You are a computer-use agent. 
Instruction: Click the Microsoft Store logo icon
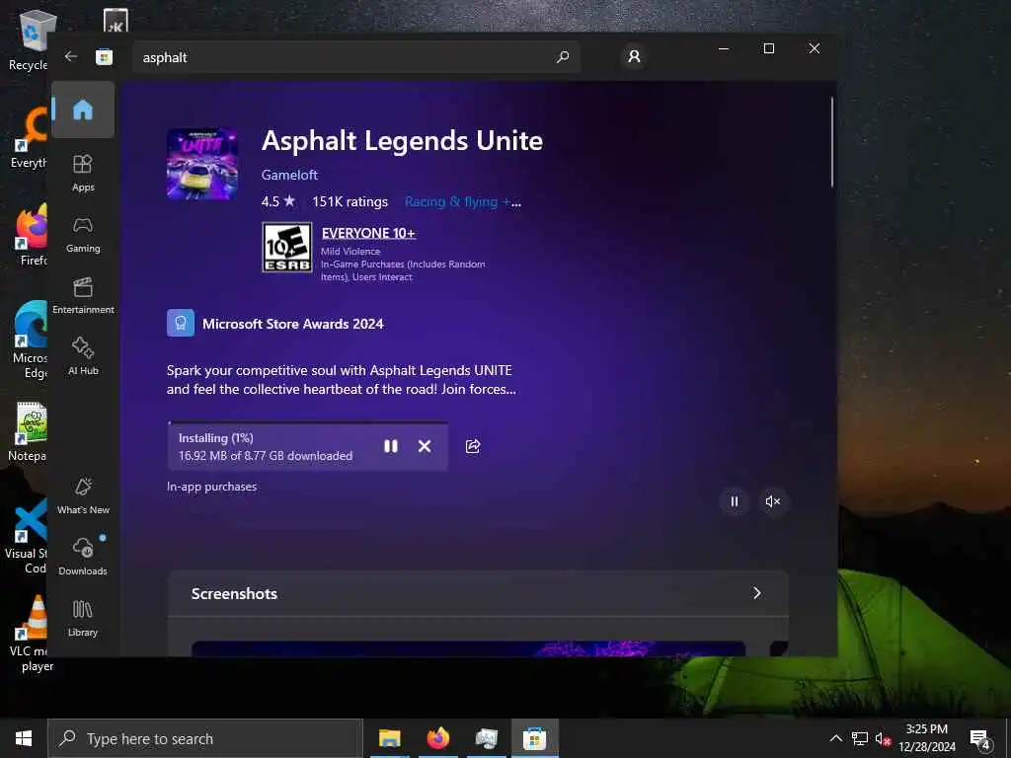pyautogui.click(x=104, y=56)
